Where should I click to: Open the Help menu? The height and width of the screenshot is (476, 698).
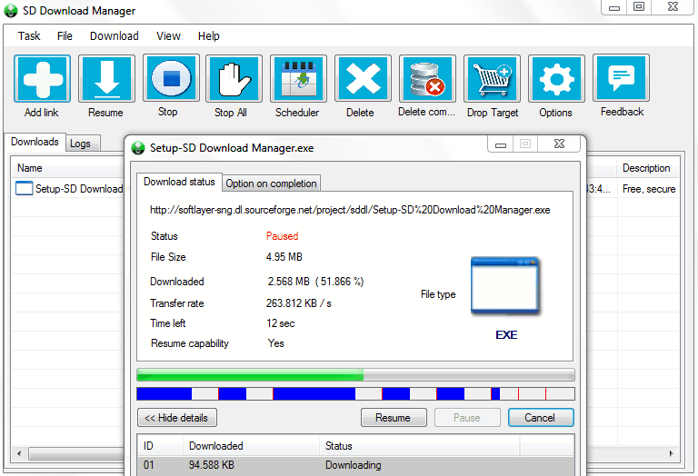[209, 36]
